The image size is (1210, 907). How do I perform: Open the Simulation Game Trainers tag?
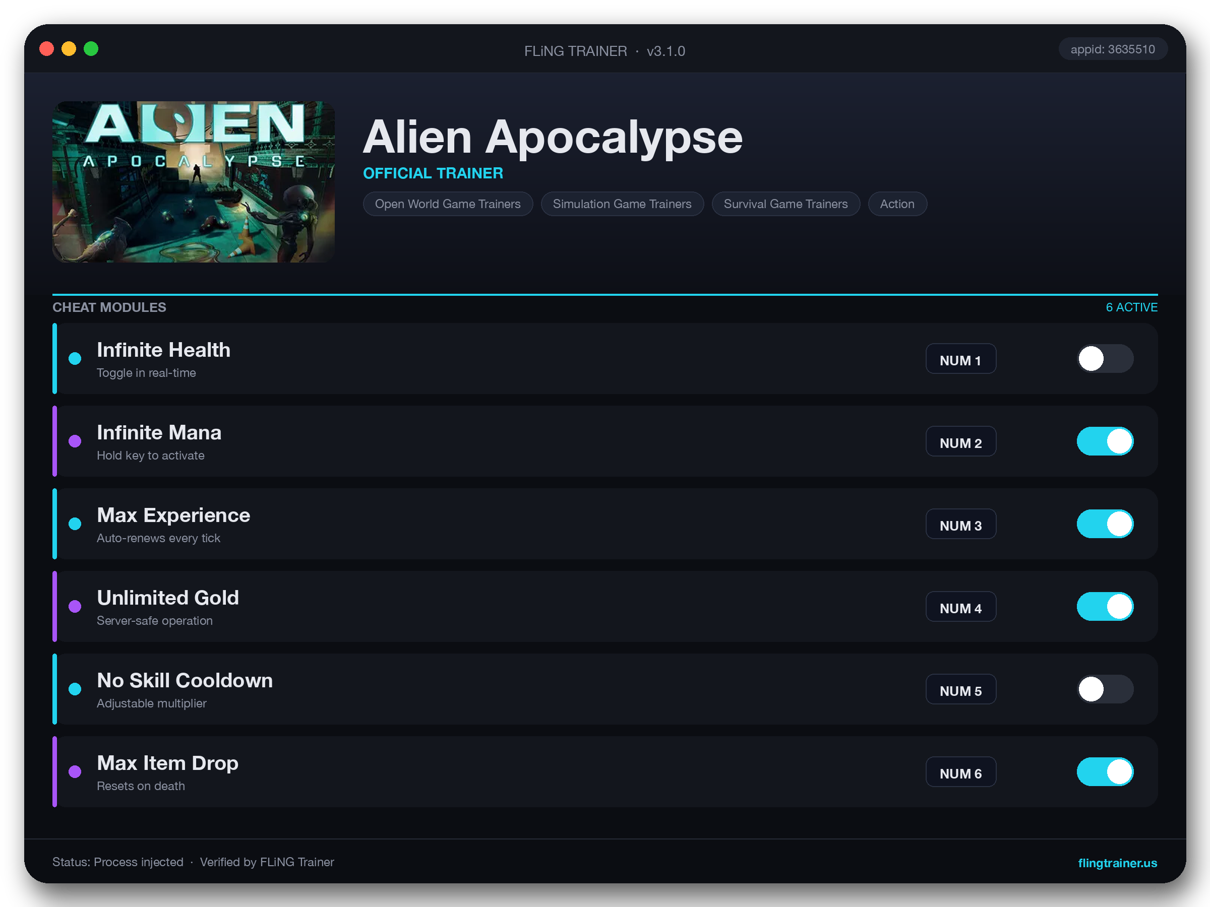click(x=622, y=204)
